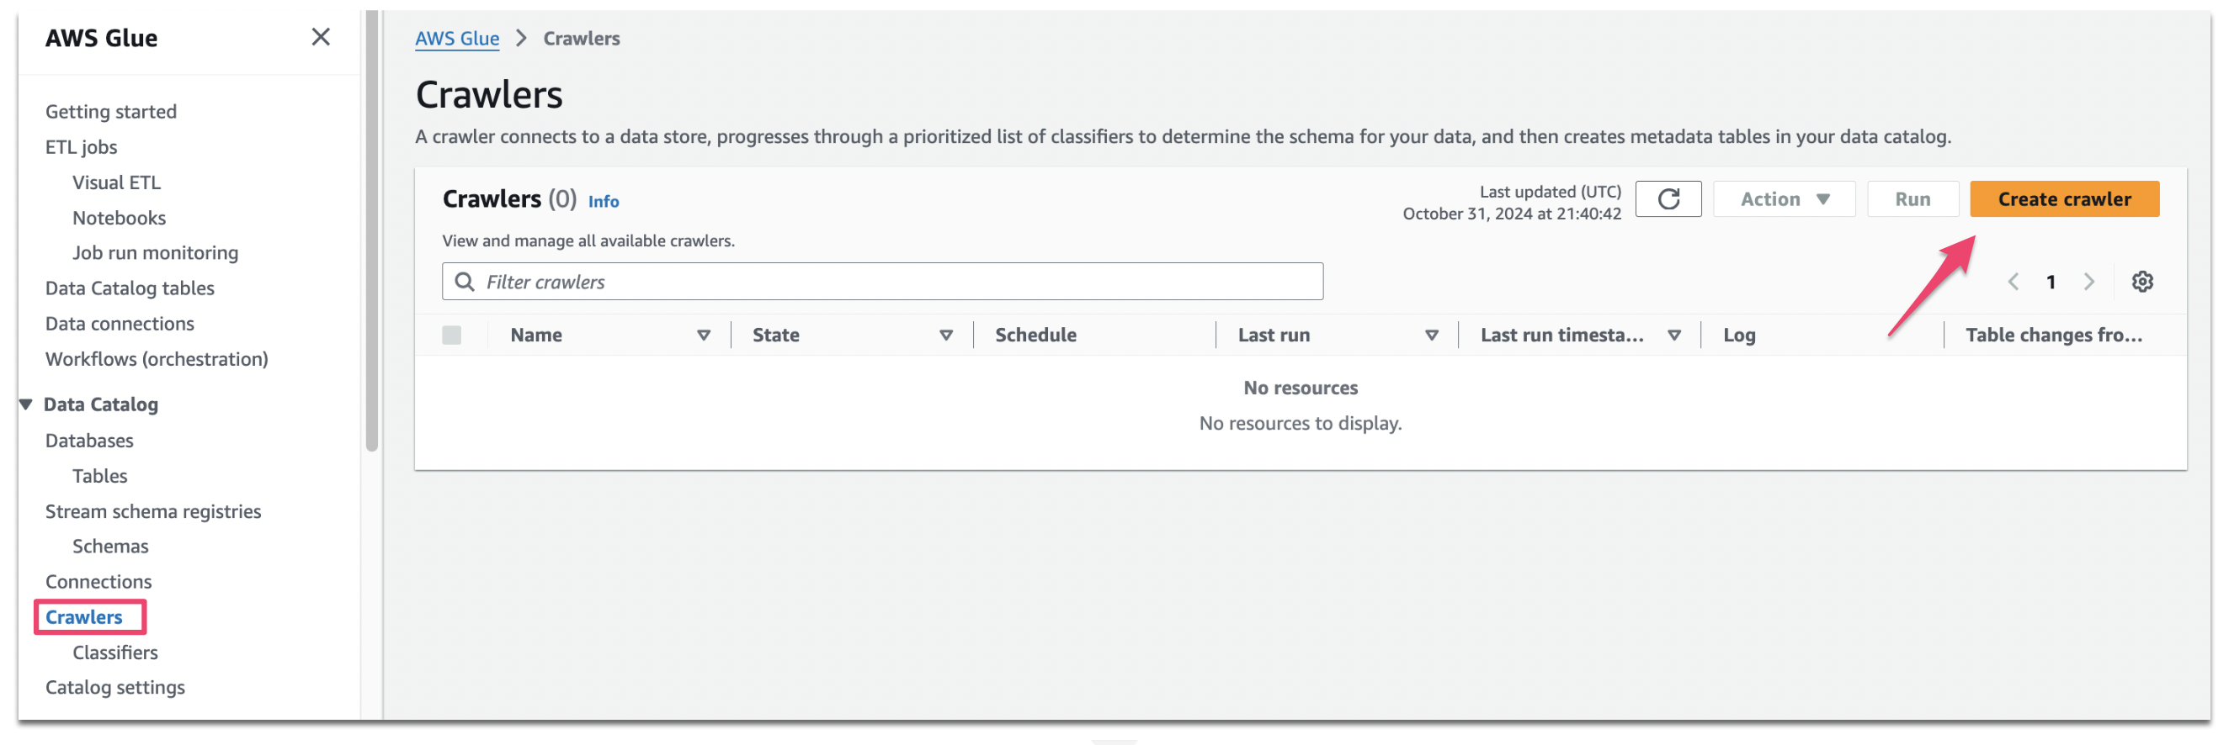Open the Action dropdown
2229x745 pixels.
(1783, 198)
